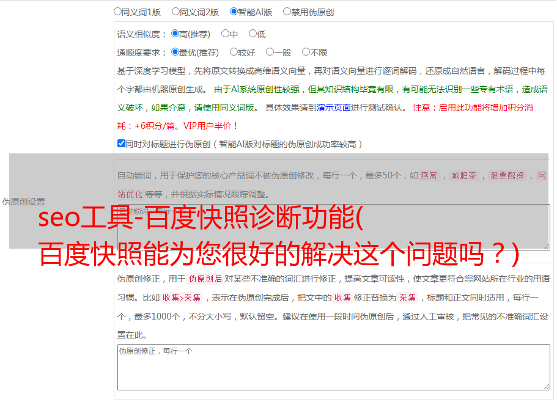557x402 pixels.
Task: Click the standalone 采集 tag
Action: pos(408,298)
